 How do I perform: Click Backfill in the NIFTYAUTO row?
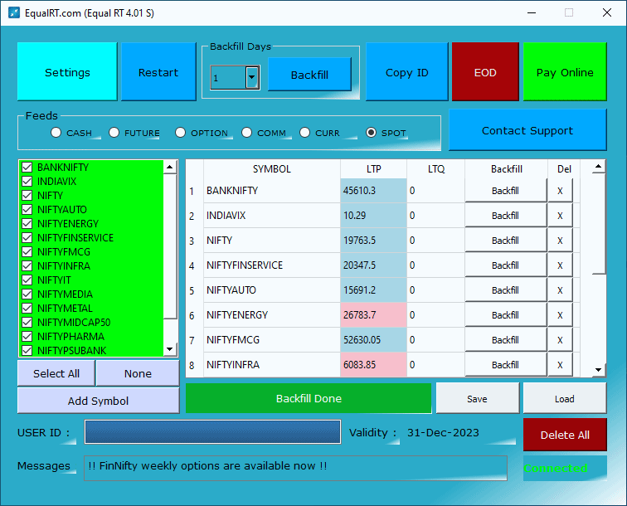click(505, 290)
